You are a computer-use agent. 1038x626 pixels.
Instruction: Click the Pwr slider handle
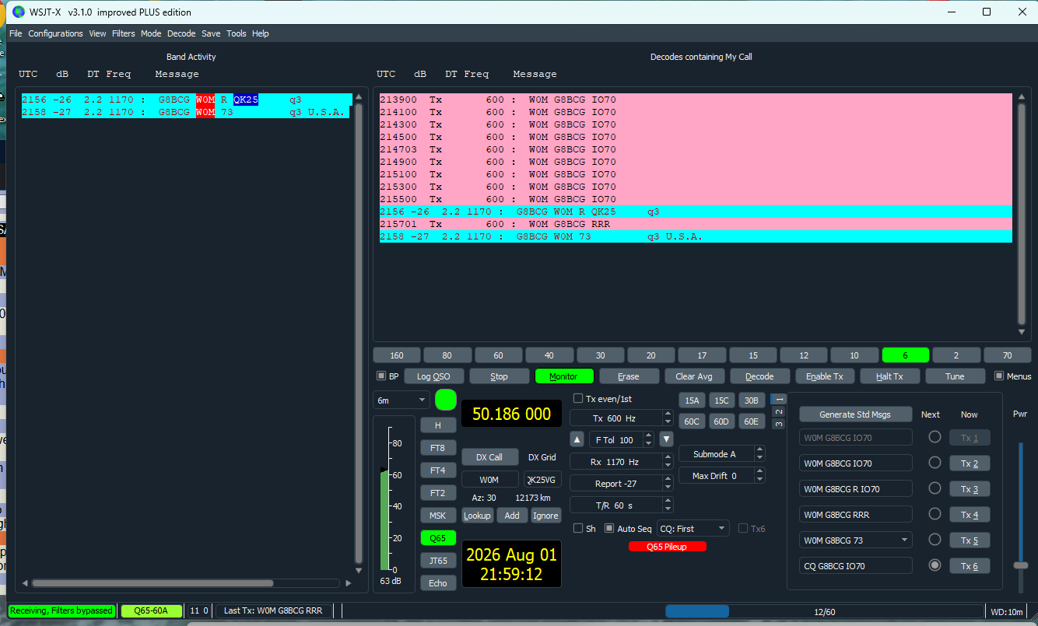coord(1020,565)
